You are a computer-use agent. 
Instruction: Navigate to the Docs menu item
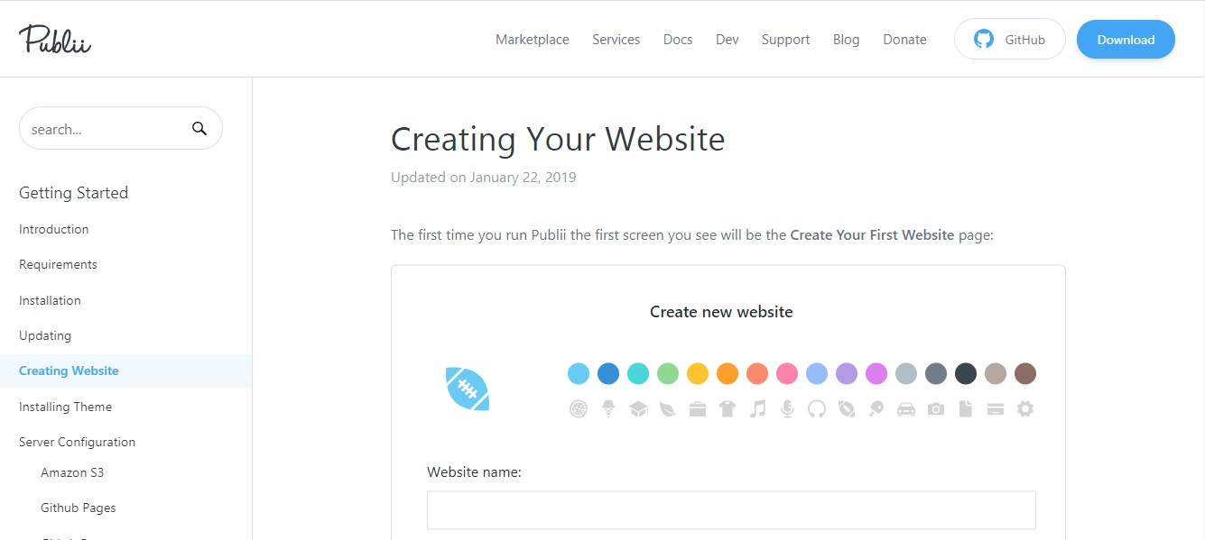677,39
